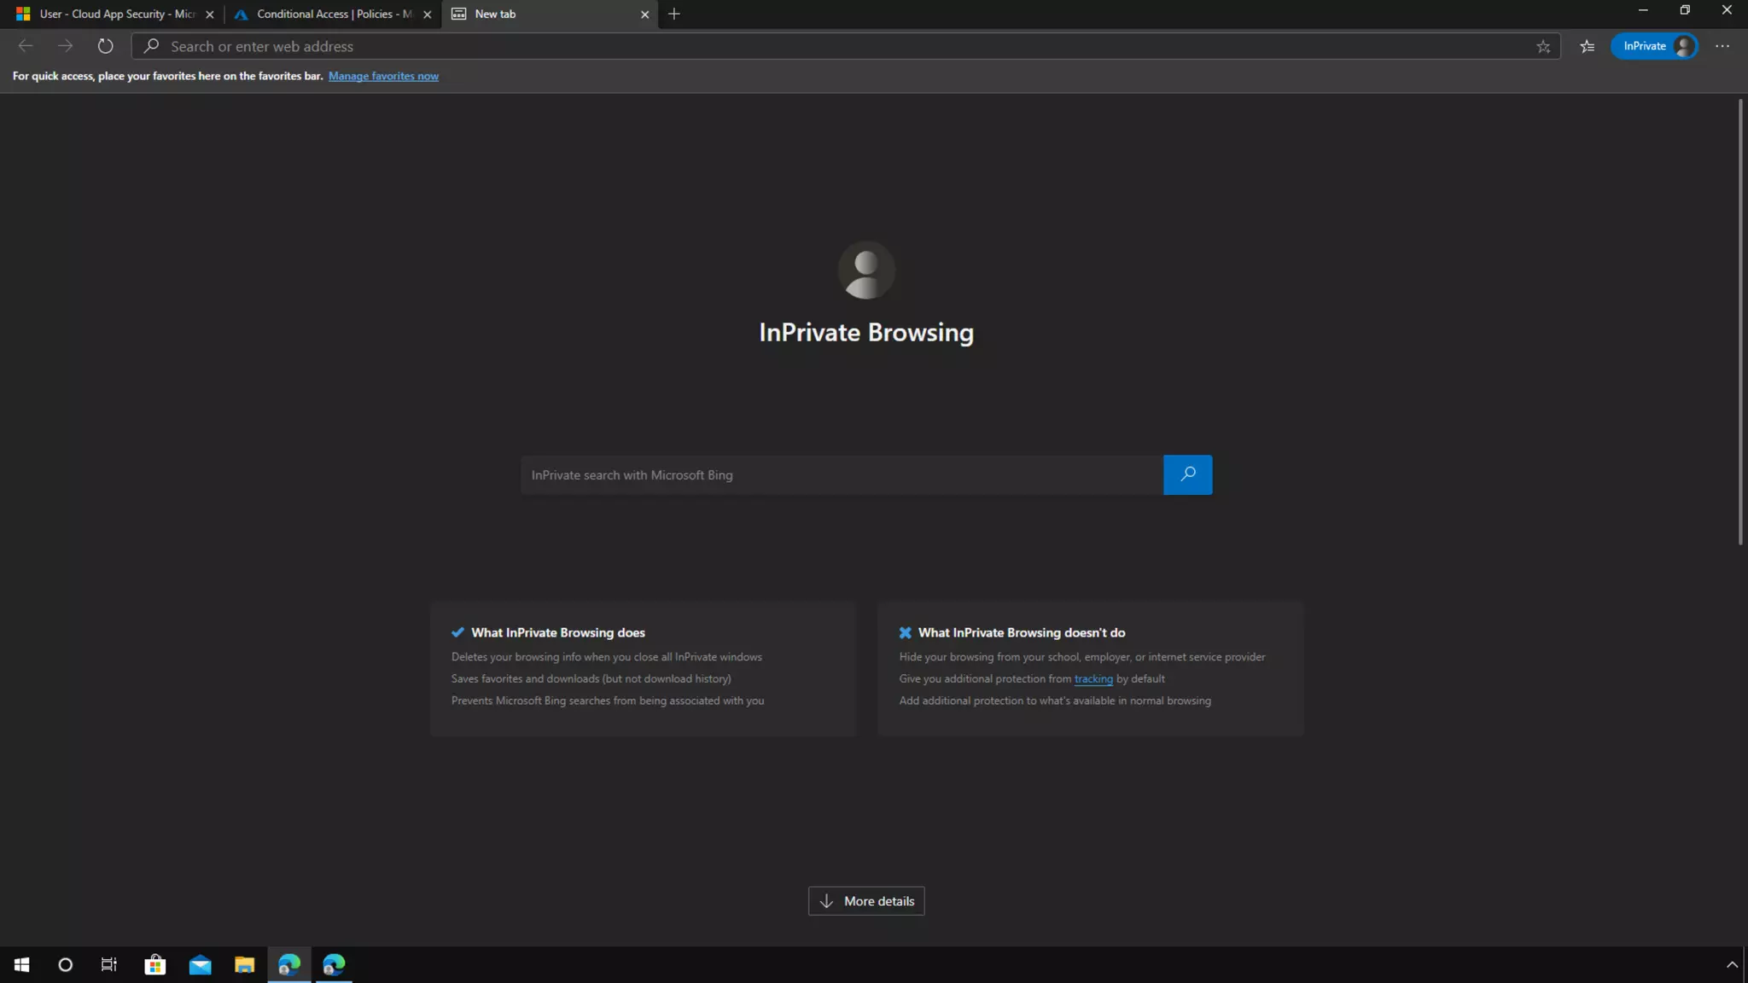The width and height of the screenshot is (1748, 983).
Task: Click the page vertical scrollbar
Action: point(1740,324)
